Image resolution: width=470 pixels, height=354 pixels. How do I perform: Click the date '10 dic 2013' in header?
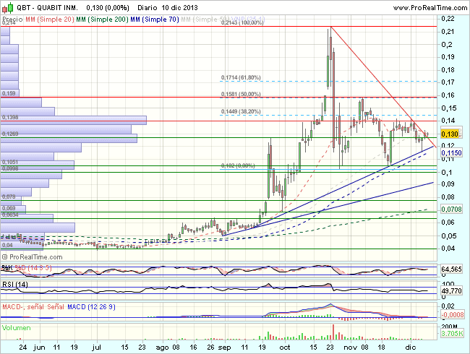(179, 8)
